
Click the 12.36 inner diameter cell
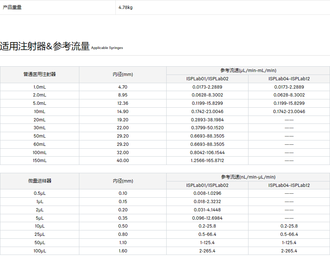[x=123, y=103]
